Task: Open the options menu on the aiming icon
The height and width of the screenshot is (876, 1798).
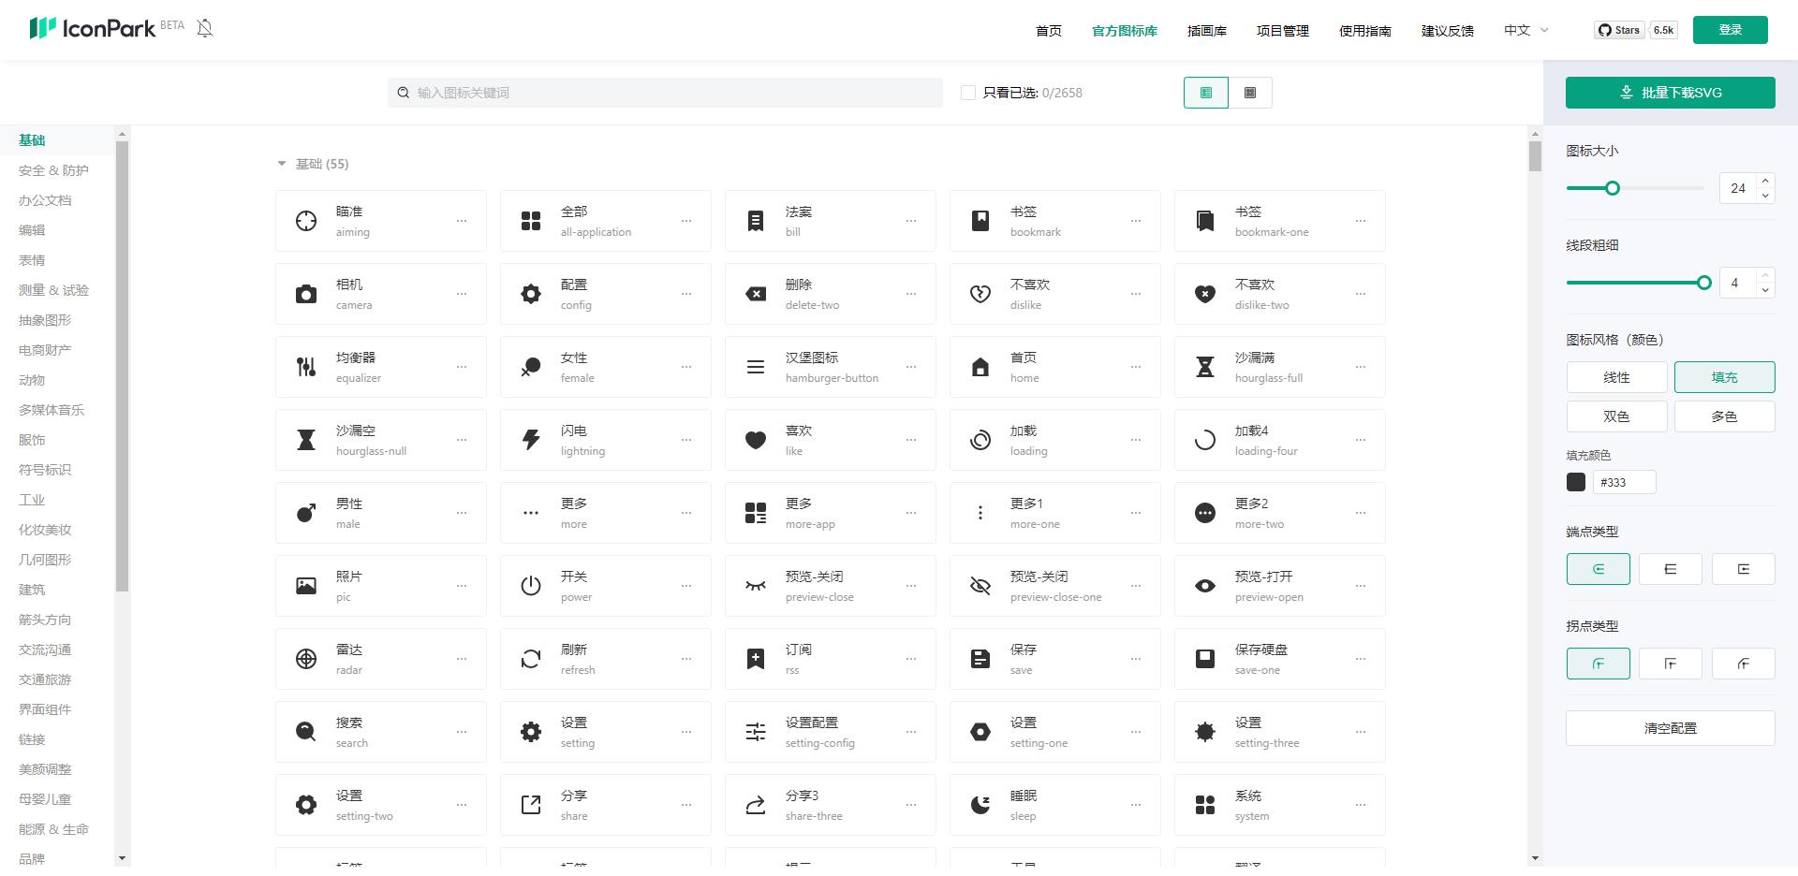Action: click(x=462, y=220)
